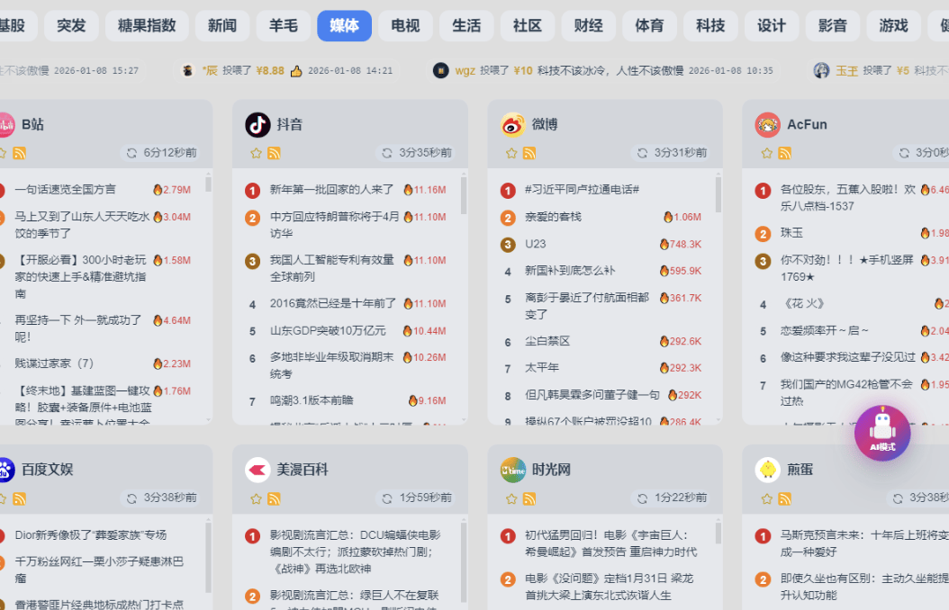The width and height of the screenshot is (949, 610).
Task: Refresh the 时光网 list showing 1分22秒前
Action: point(642,498)
